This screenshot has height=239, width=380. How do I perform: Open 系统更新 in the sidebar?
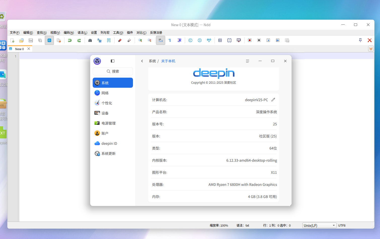[x=113, y=153]
